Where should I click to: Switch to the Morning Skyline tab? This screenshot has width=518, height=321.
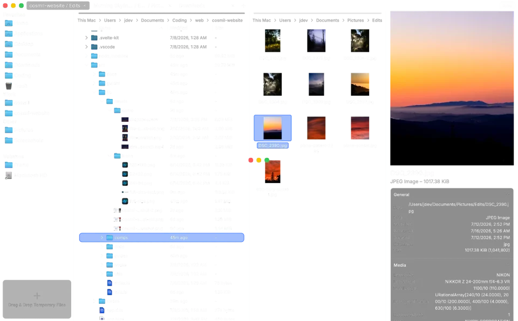tap(129, 5)
